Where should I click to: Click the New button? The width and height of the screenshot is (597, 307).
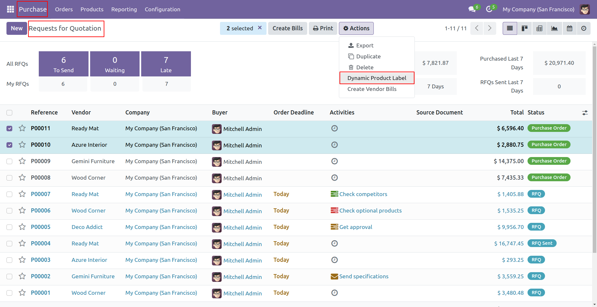pos(17,28)
